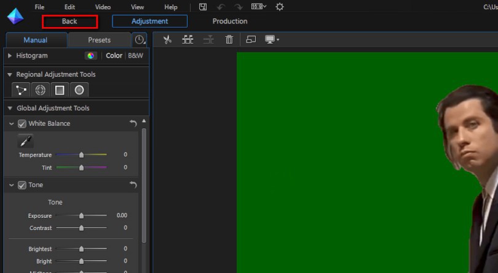This screenshot has height=273, width=498.
Task: Select the radial filter circle tool
Action: pyautogui.click(x=79, y=90)
